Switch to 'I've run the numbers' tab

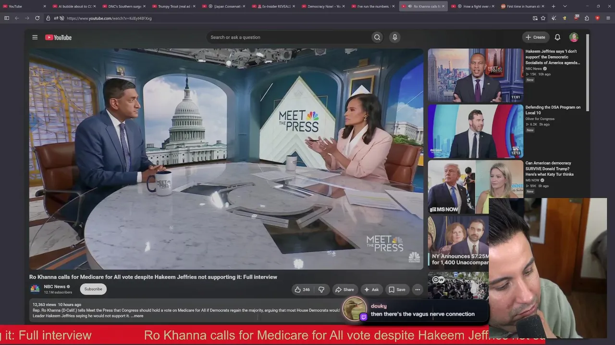pos(373,6)
